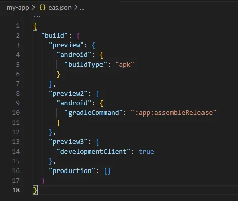The height and width of the screenshot is (201, 238).
Task: Click the true value of developmentClient
Action: point(146,152)
